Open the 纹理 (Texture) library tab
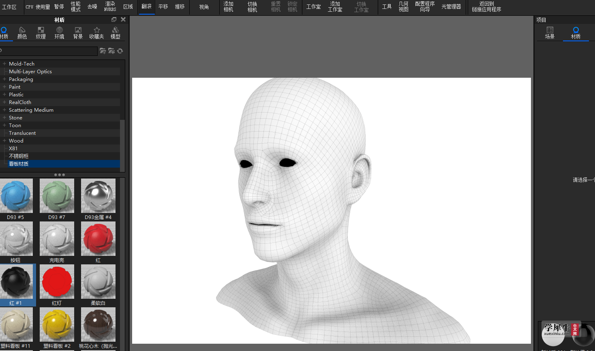Screen dimensions: 595x351 point(41,33)
